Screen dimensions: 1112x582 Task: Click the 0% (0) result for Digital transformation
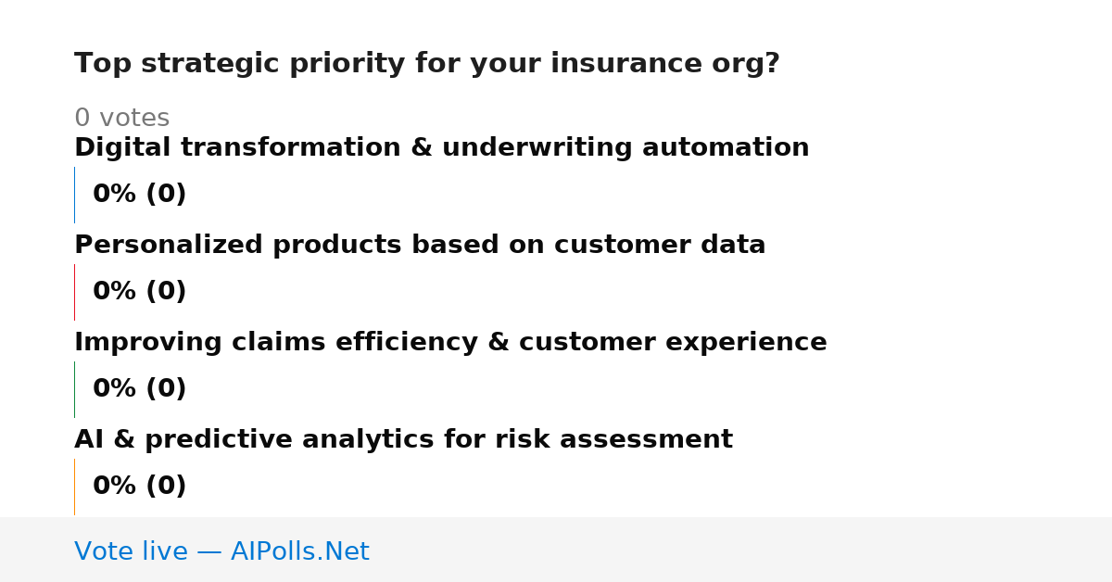point(140,195)
